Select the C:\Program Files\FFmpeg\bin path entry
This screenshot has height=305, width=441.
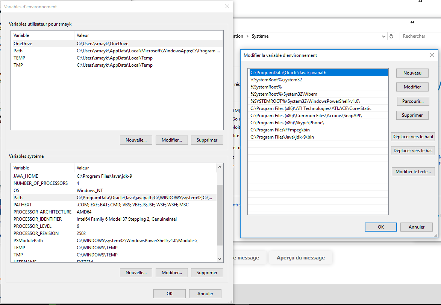click(280, 130)
